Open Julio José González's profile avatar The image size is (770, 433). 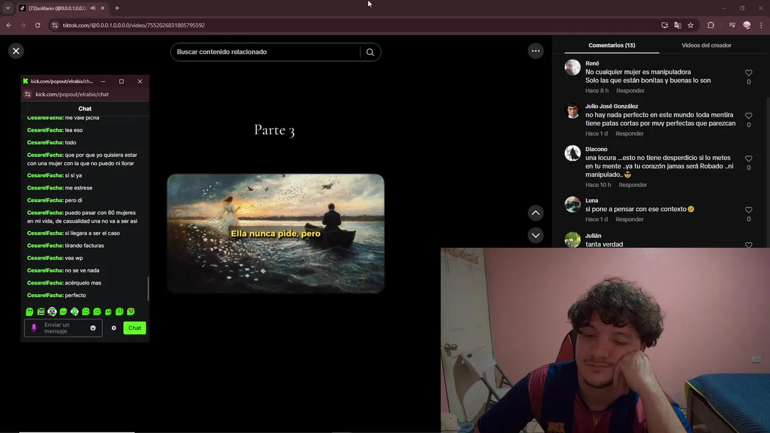(x=572, y=110)
